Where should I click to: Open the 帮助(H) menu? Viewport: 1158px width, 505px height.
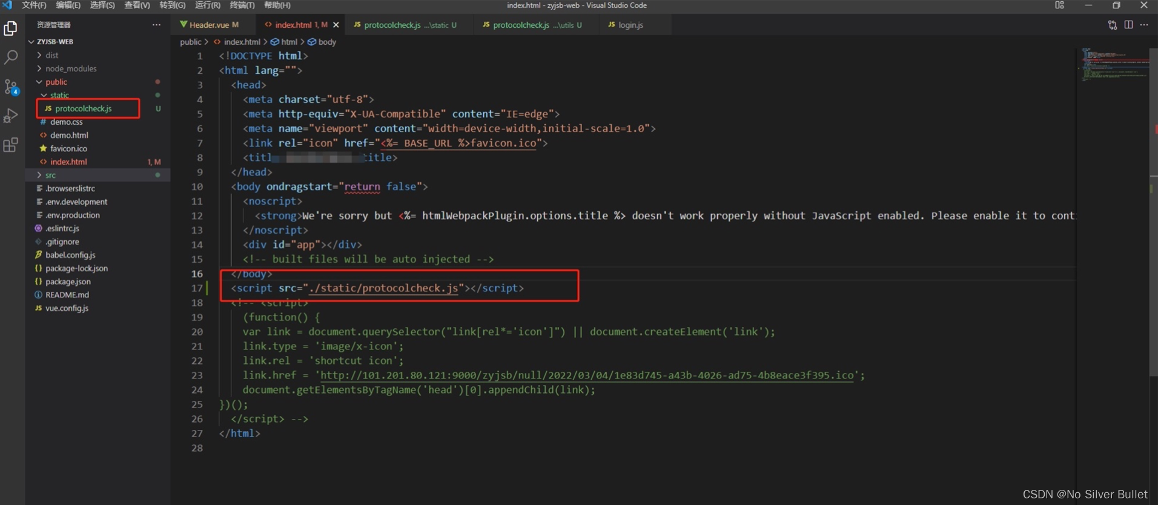coord(277,5)
